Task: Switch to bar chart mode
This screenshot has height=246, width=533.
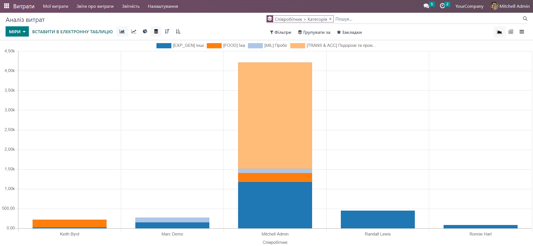Action: point(122,32)
